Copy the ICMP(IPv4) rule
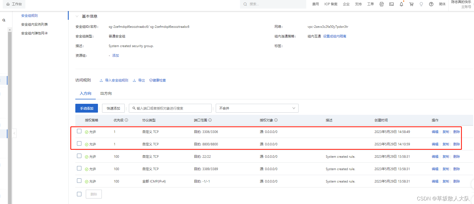474x204 pixels. 446,181
